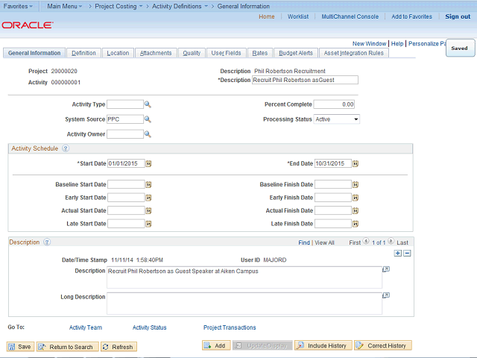Click the System Source lookup magnifier
Viewport: 477px width, 358px height.
coord(148,119)
